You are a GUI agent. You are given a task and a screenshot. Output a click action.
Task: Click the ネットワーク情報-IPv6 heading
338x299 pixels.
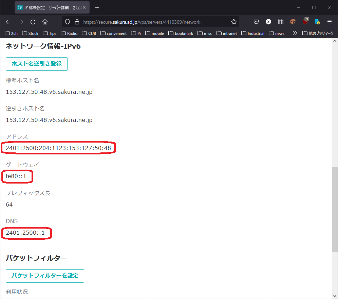43,46
